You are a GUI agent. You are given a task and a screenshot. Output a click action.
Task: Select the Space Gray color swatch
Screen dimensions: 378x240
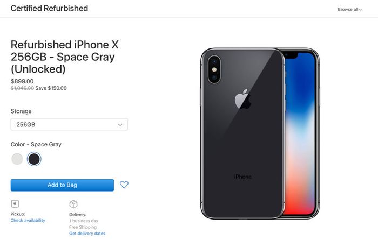click(34, 159)
